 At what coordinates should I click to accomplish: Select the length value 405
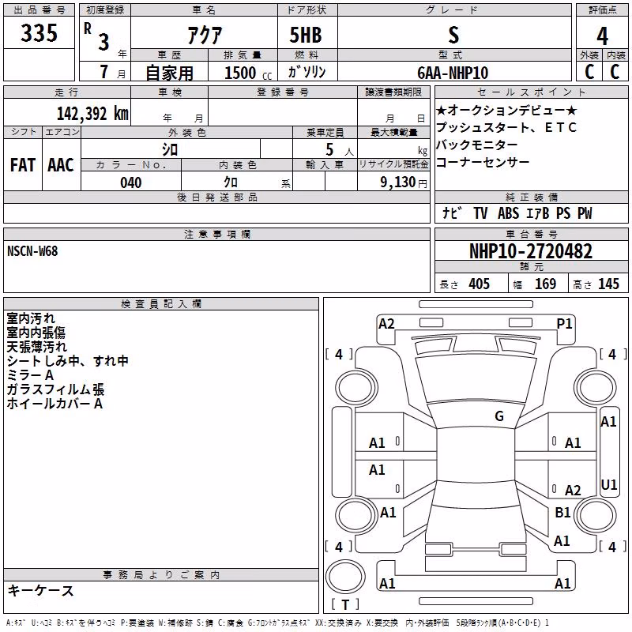coord(479,284)
